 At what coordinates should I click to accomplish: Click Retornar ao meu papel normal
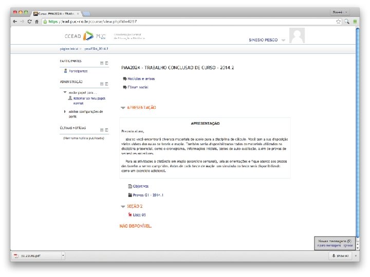tap(89, 101)
